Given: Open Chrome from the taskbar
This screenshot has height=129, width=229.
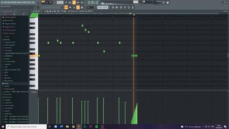Looking at the screenshot, I should [x=73, y=126].
